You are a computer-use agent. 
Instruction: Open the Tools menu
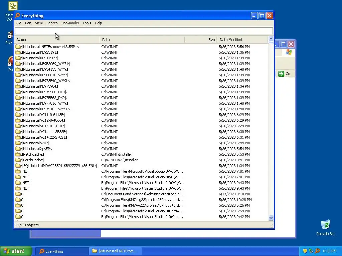(x=87, y=23)
